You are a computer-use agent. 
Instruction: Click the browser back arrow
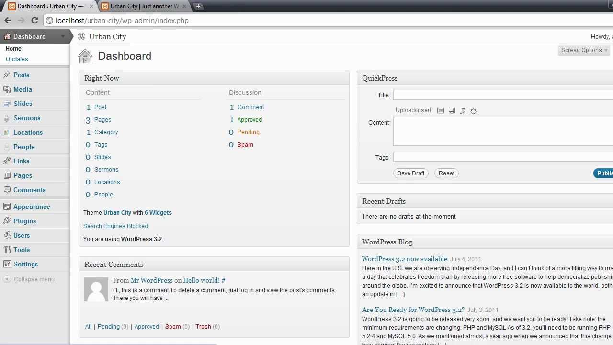tap(8, 20)
